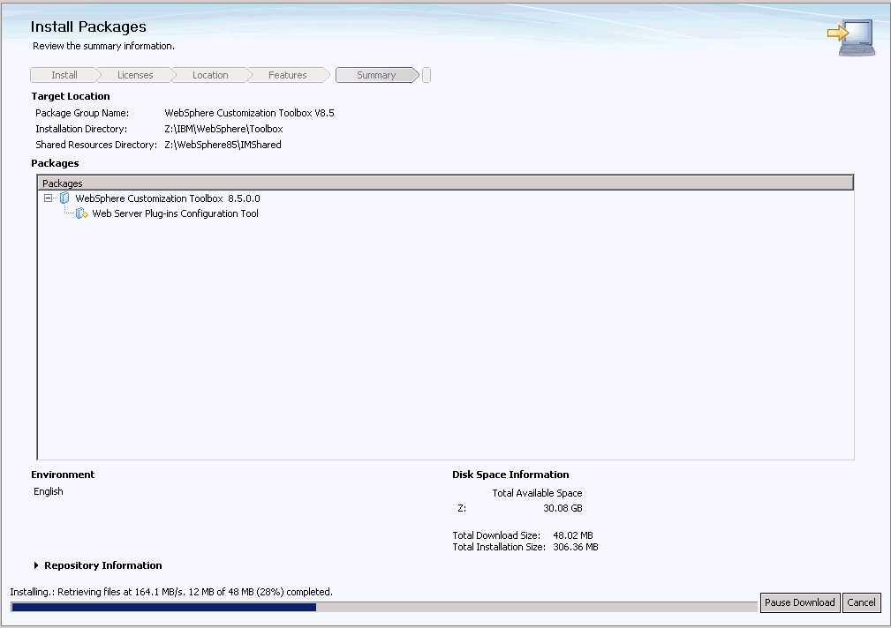Click the English environment entry
Viewport: 891px width, 628px height.
coord(49,491)
